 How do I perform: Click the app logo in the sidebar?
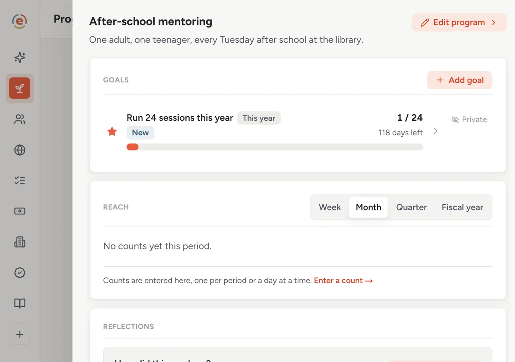tap(19, 21)
